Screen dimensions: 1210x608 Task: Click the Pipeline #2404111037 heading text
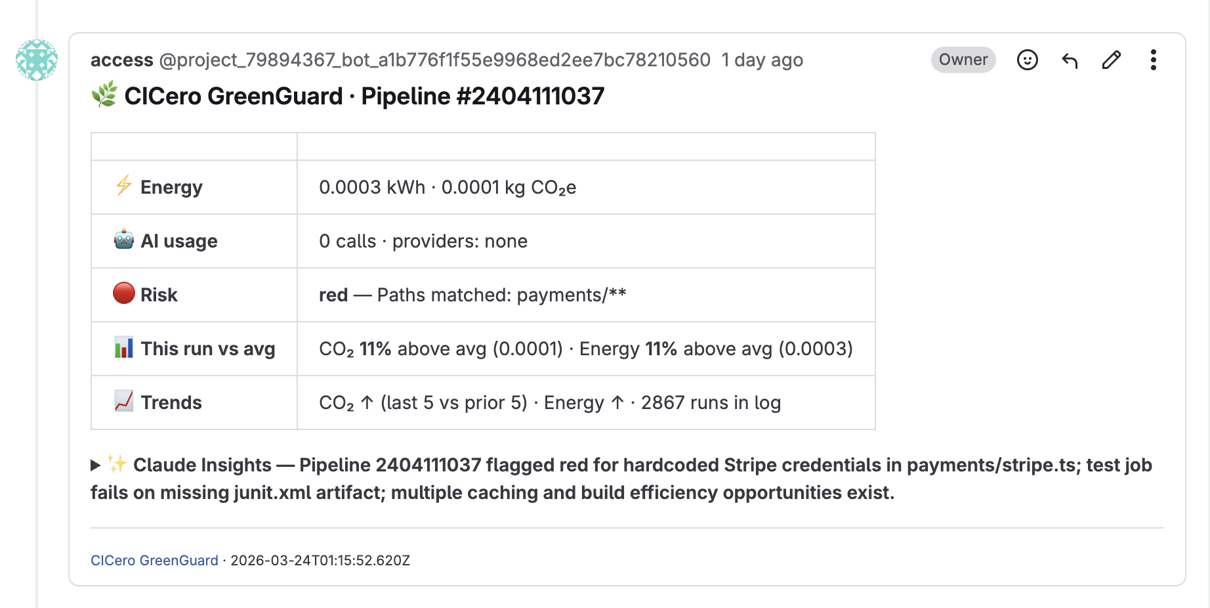click(482, 97)
